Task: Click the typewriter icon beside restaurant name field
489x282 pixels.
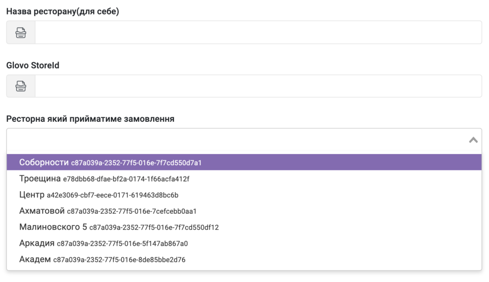Action: (x=21, y=32)
